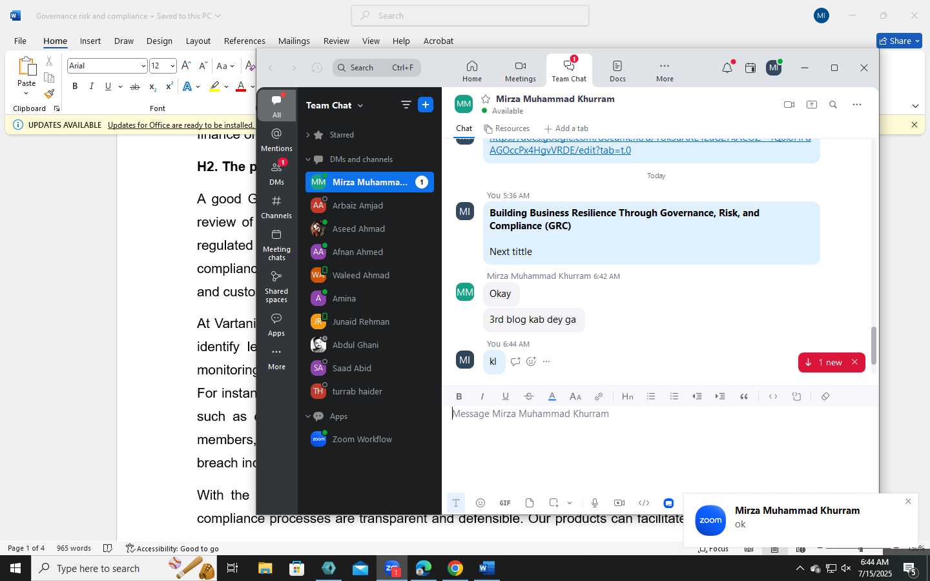
Task: Open the Word Layout tab
Action: pos(198,41)
